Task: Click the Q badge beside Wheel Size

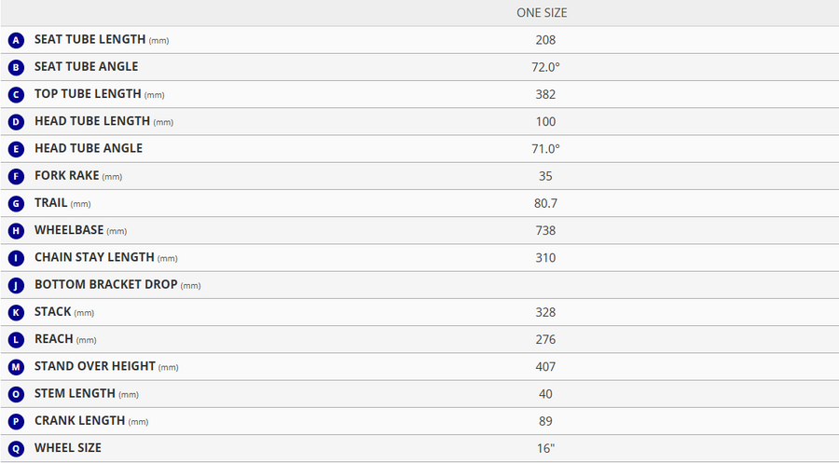Action: pos(16,448)
